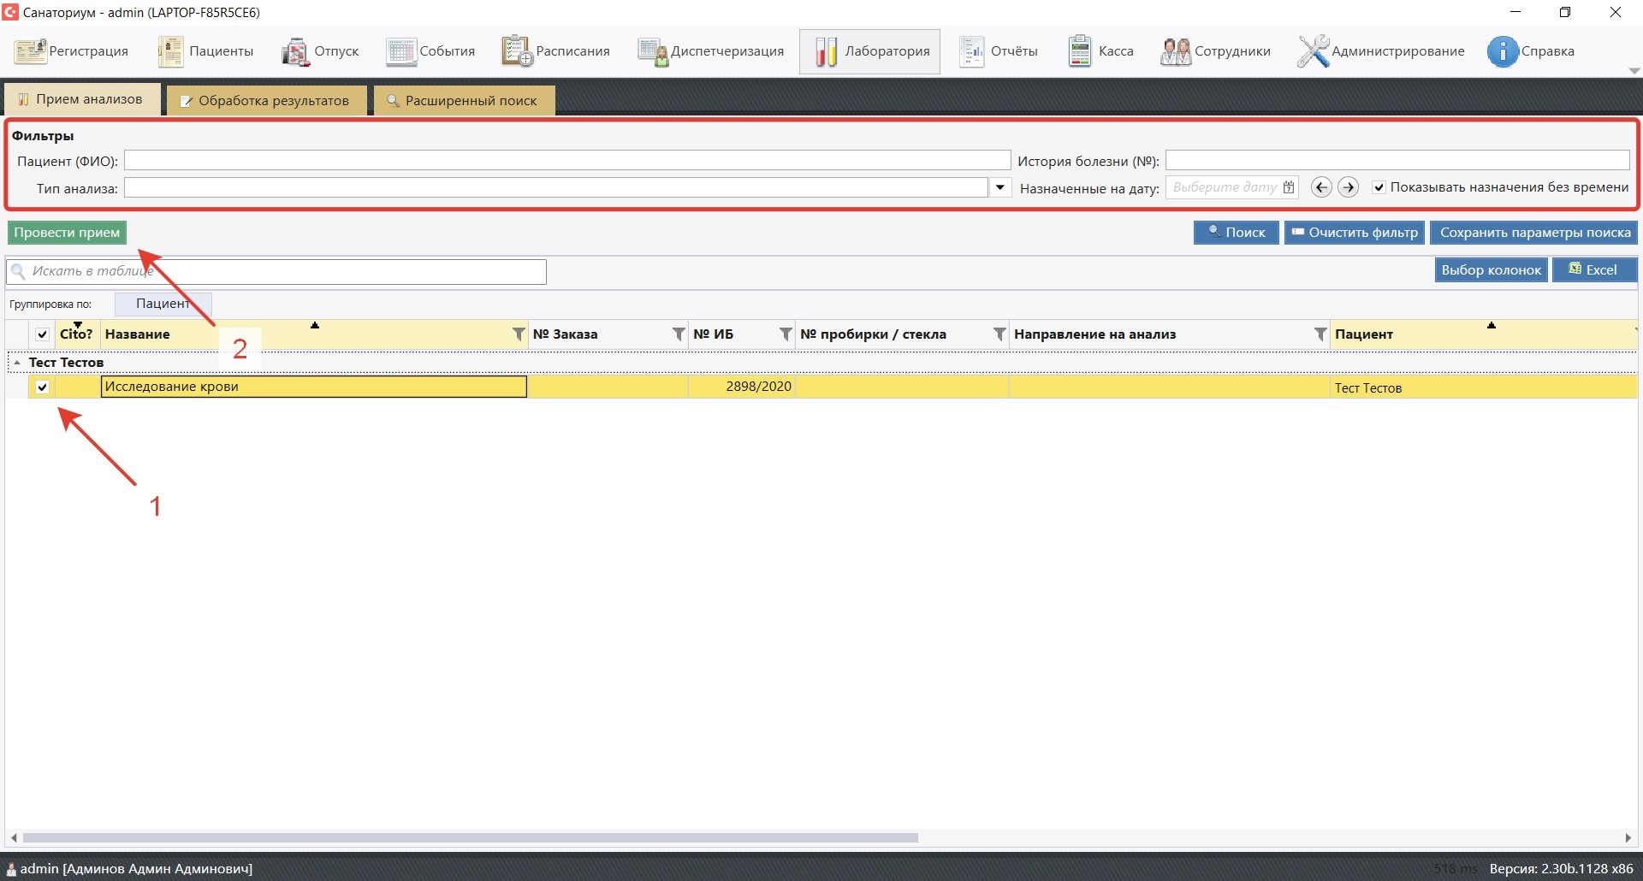Open filter for Название column

[x=518, y=334]
